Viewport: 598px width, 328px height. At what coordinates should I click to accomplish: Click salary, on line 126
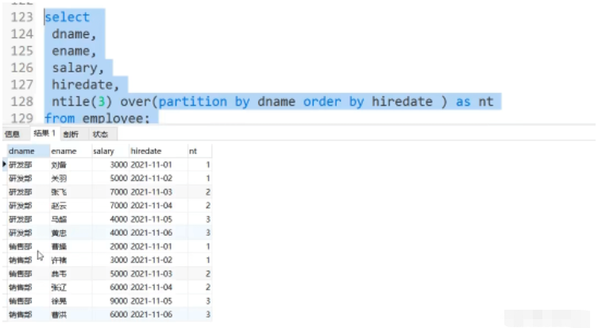pyautogui.click(x=78, y=68)
